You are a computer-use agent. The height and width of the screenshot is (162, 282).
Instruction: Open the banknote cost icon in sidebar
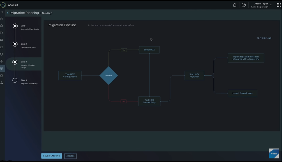coord(2,40)
